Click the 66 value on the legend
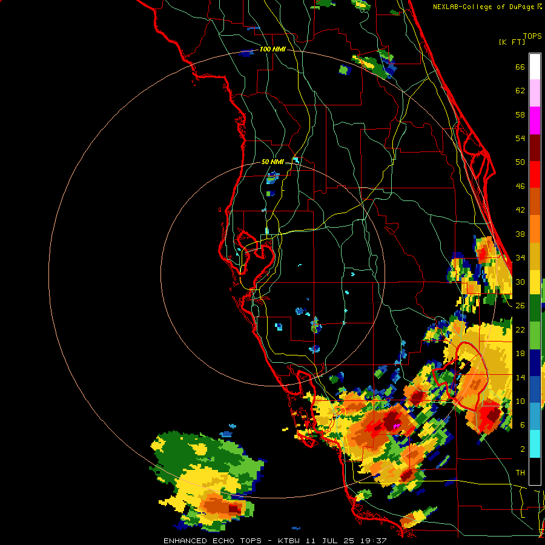This screenshot has height=545, width=545. tap(520, 67)
